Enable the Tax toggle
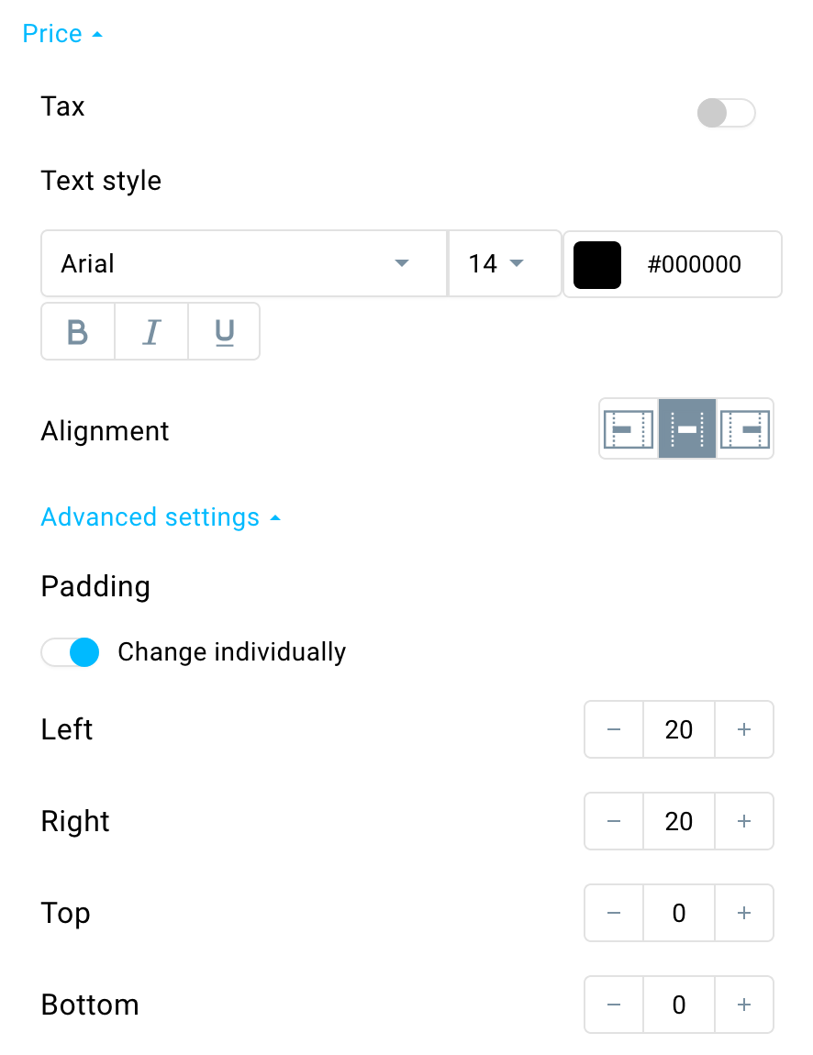The height and width of the screenshot is (1055, 813). pos(726,113)
